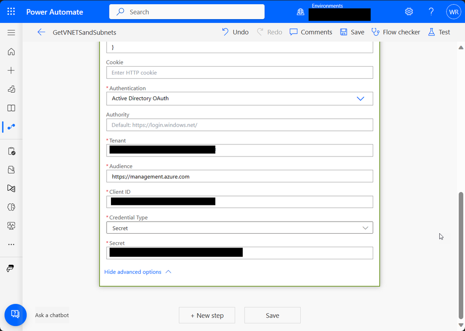Click the Audience input field
The height and width of the screenshot is (331, 465).
pos(239,176)
